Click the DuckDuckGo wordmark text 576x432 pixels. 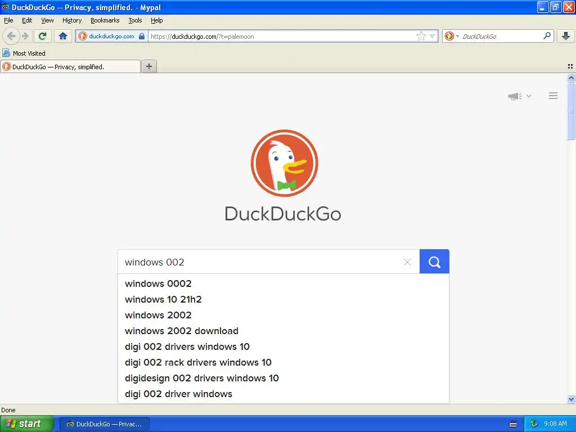283,214
